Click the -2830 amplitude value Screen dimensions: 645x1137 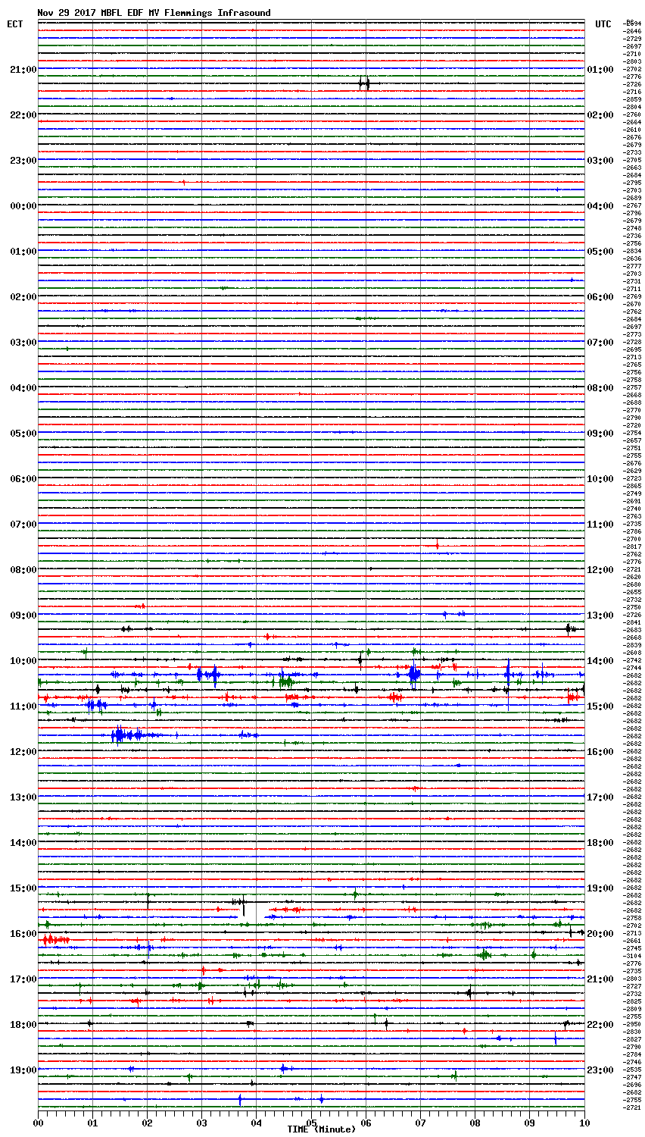632,1032
